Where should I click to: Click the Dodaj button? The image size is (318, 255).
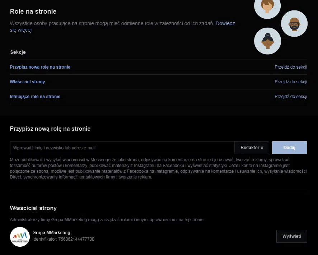(289, 148)
